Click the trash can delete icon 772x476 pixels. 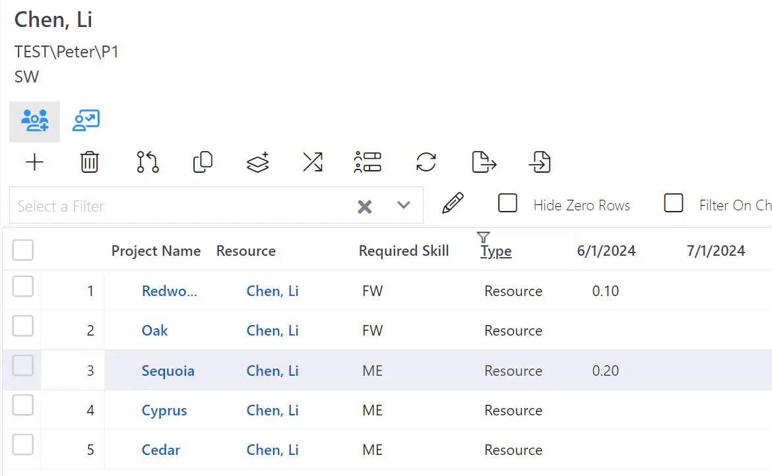[90, 162]
